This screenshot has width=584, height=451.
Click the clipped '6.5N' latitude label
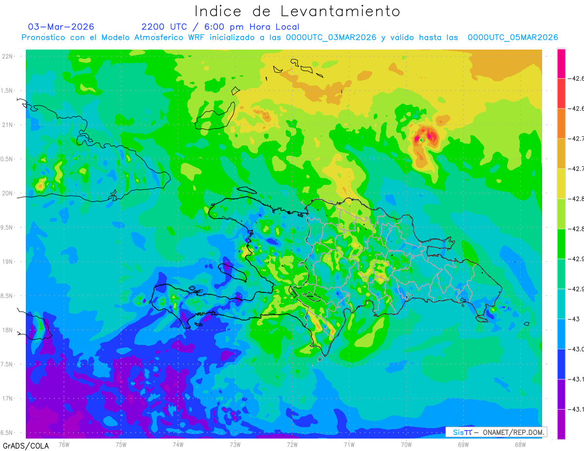(x=7, y=433)
